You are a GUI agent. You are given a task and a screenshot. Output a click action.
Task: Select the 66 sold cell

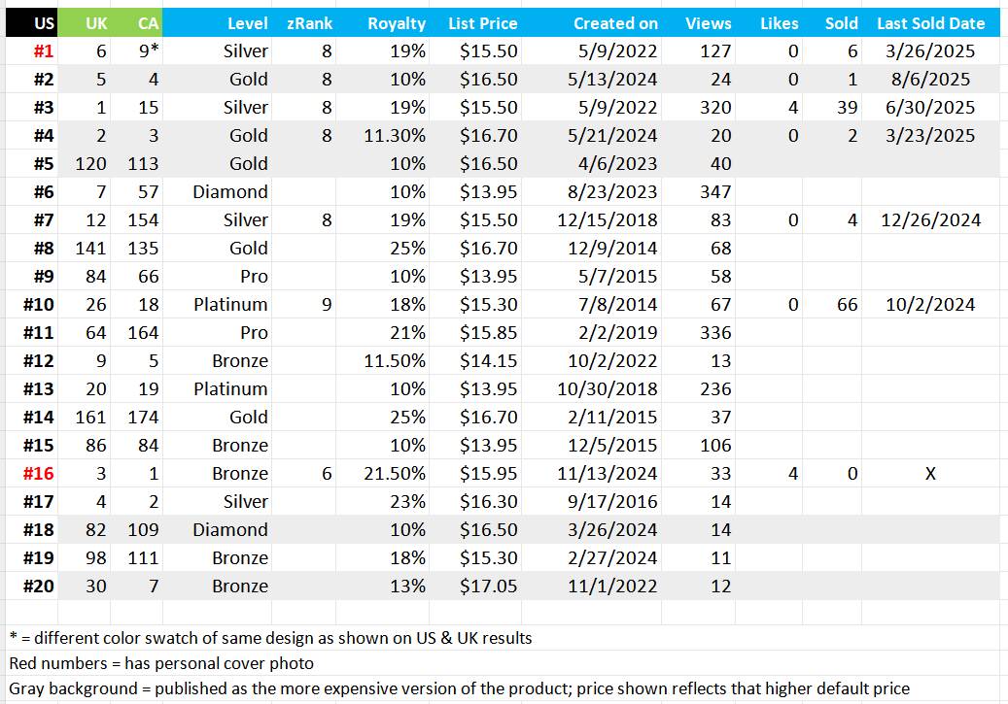tap(832, 305)
